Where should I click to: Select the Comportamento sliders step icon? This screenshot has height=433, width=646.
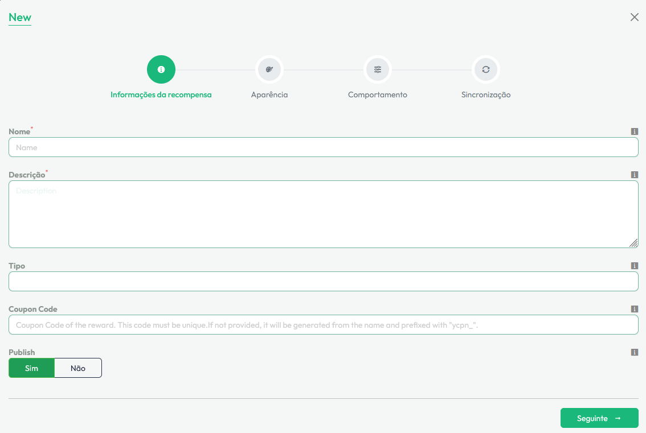tap(378, 69)
